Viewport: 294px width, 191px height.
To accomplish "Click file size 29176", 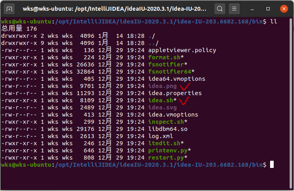I will point(85,129).
